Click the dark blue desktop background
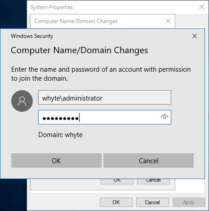This screenshot has width=209, height=211. [x=13, y=14]
